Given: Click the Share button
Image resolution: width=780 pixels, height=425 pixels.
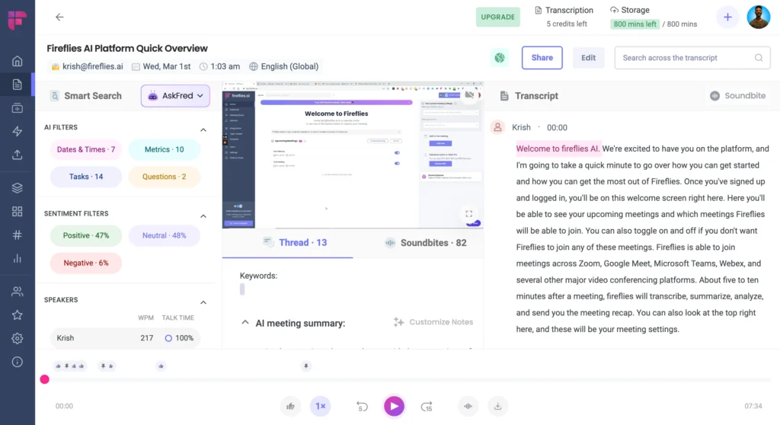Looking at the screenshot, I should (x=542, y=58).
